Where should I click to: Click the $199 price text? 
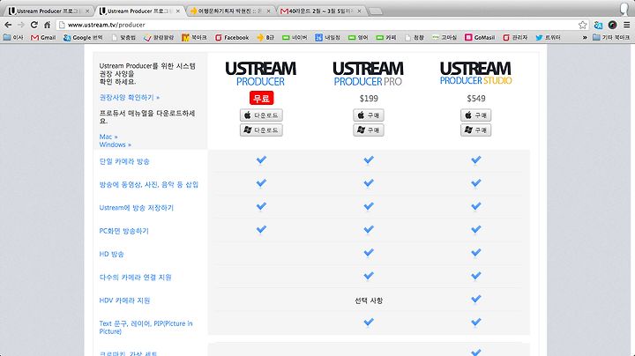[369, 99]
